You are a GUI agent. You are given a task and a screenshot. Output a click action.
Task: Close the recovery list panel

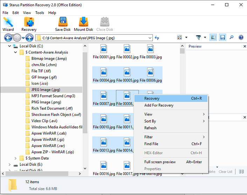pyautogui.click(x=245, y=117)
